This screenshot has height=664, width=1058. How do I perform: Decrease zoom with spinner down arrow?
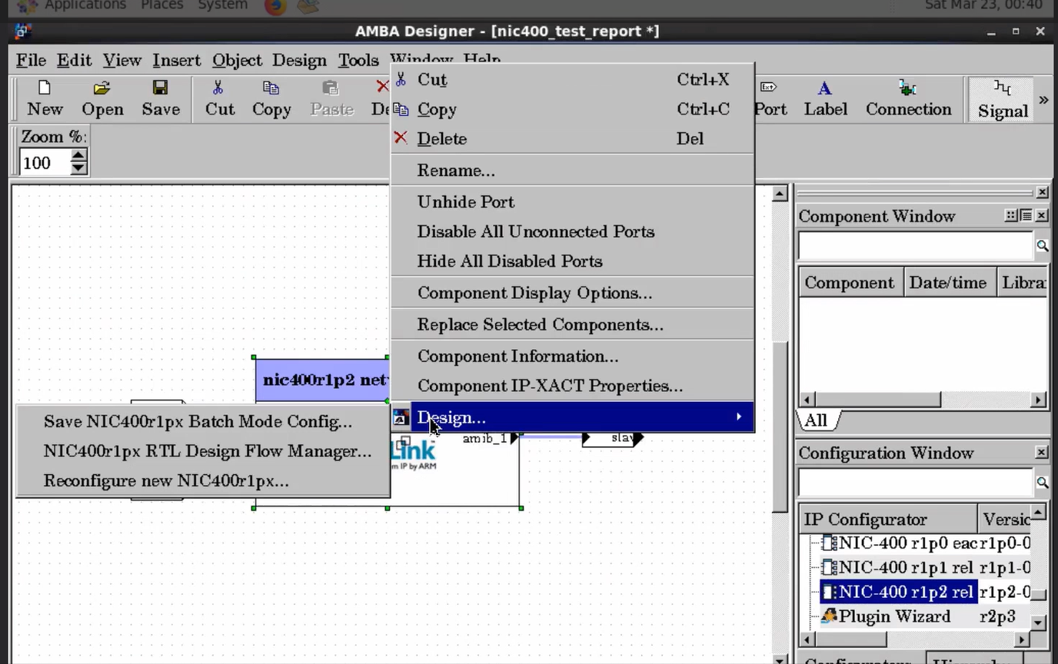(x=78, y=168)
